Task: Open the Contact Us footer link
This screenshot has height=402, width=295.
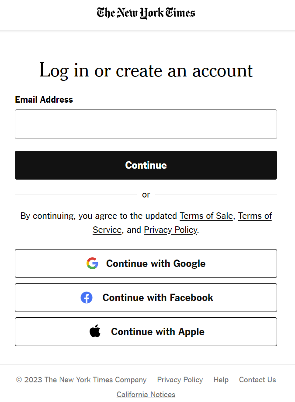Action: pos(257,380)
